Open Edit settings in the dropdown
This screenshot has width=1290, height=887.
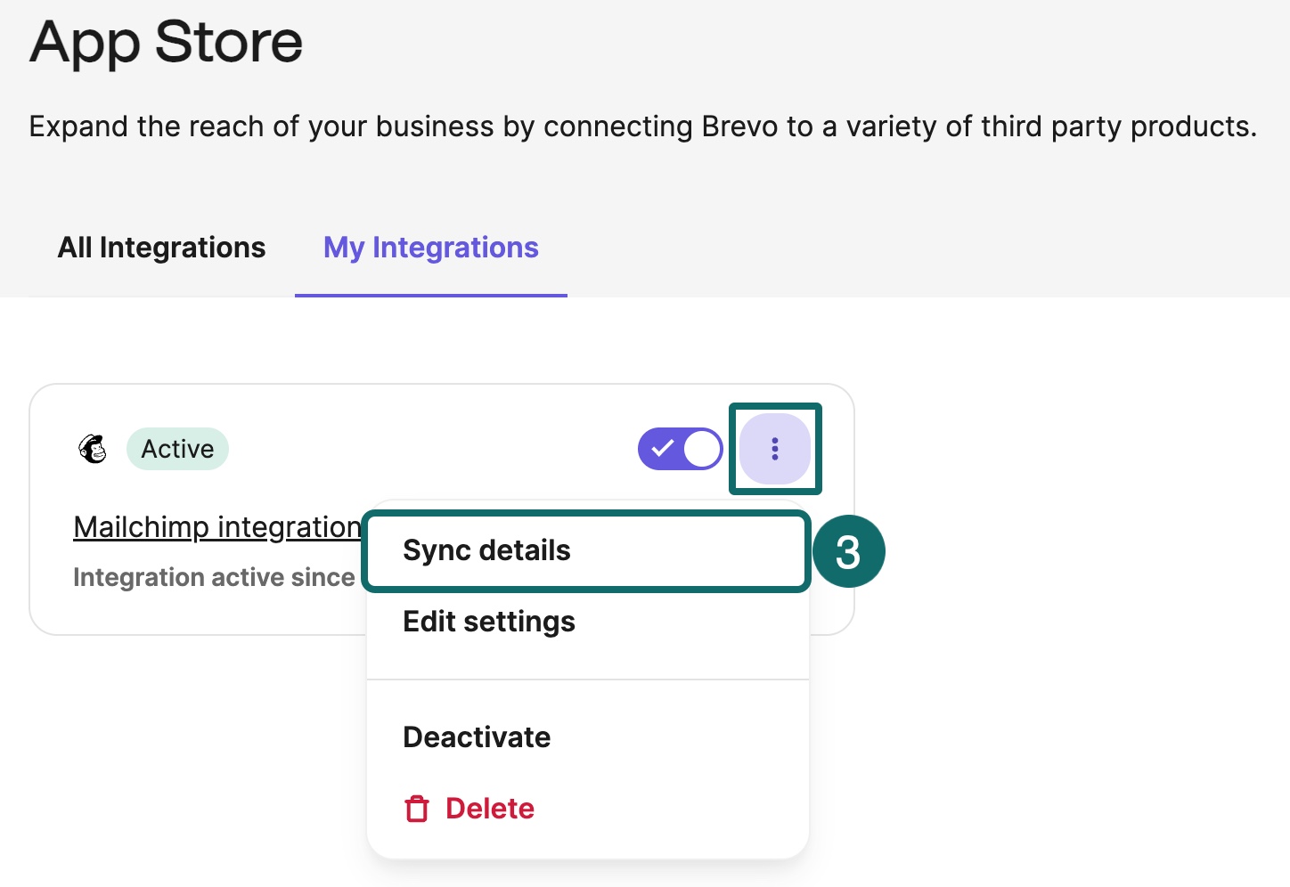[x=489, y=622]
